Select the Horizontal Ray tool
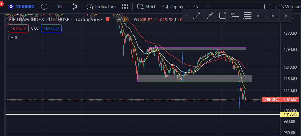Viewport: 301px width, 136px height. [x=260, y=16]
